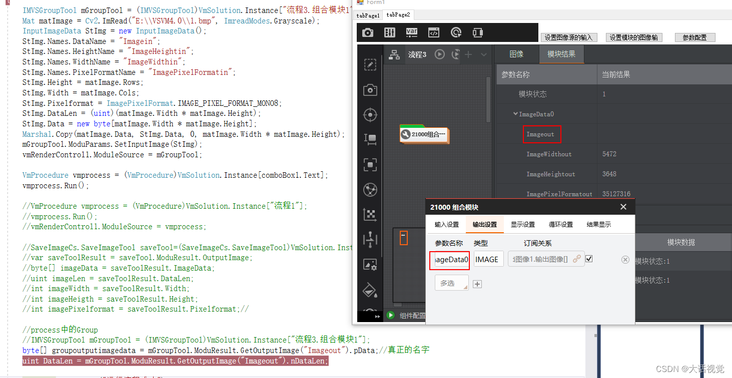This screenshot has height=378, width=732.
Task: Click the 设置图像源的输入 button
Action: (x=568, y=37)
